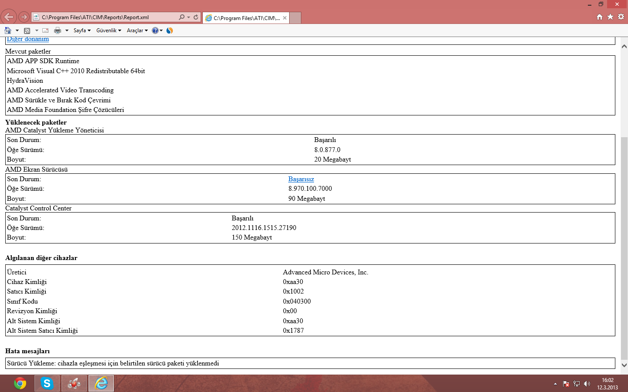This screenshot has height=392, width=628.
Task: Open the network status tray icon
Action: (x=577, y=384)
